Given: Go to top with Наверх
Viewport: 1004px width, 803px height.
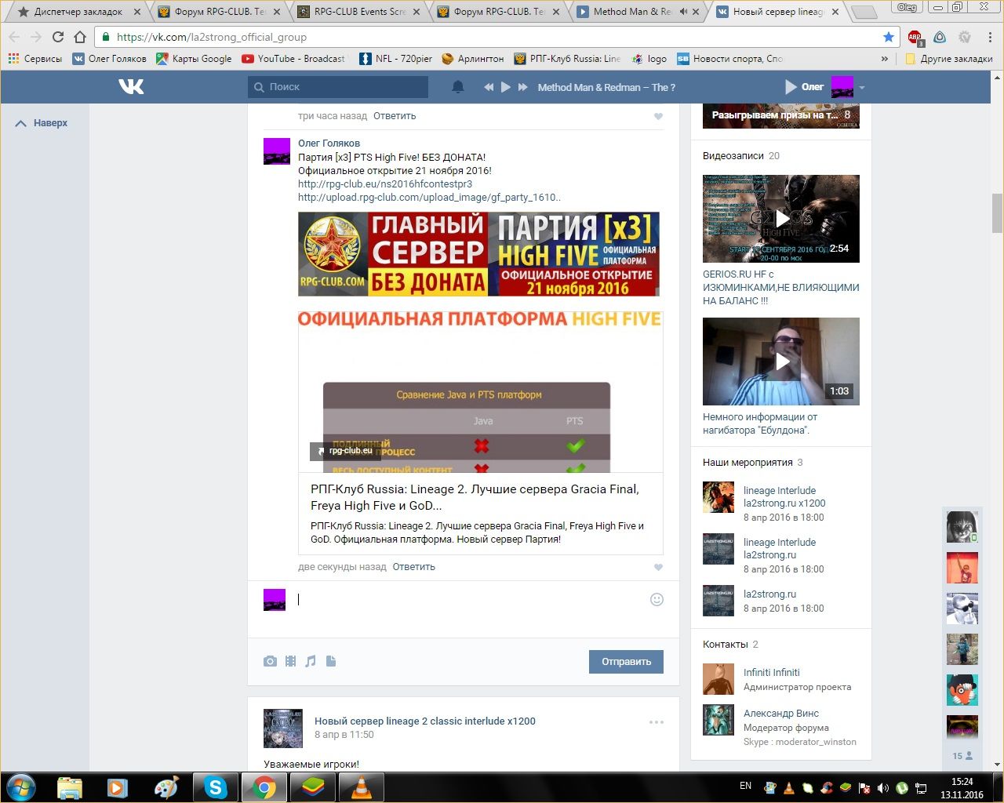Looking at the screenshot, I should pyautogui.click(x=42, y=123).
